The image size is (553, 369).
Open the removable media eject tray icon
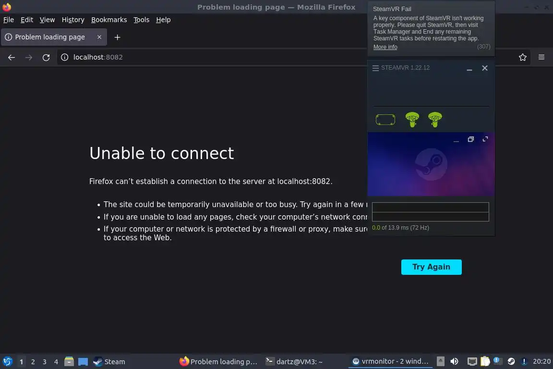[x=441, y=361]
